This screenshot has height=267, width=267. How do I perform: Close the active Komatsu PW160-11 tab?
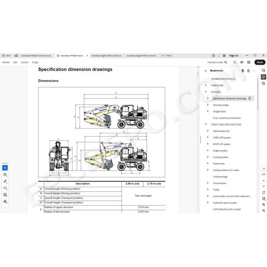pos(87,56)
